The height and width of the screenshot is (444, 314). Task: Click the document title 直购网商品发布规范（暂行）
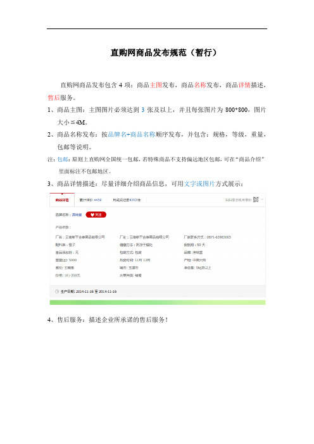[163, 52]
